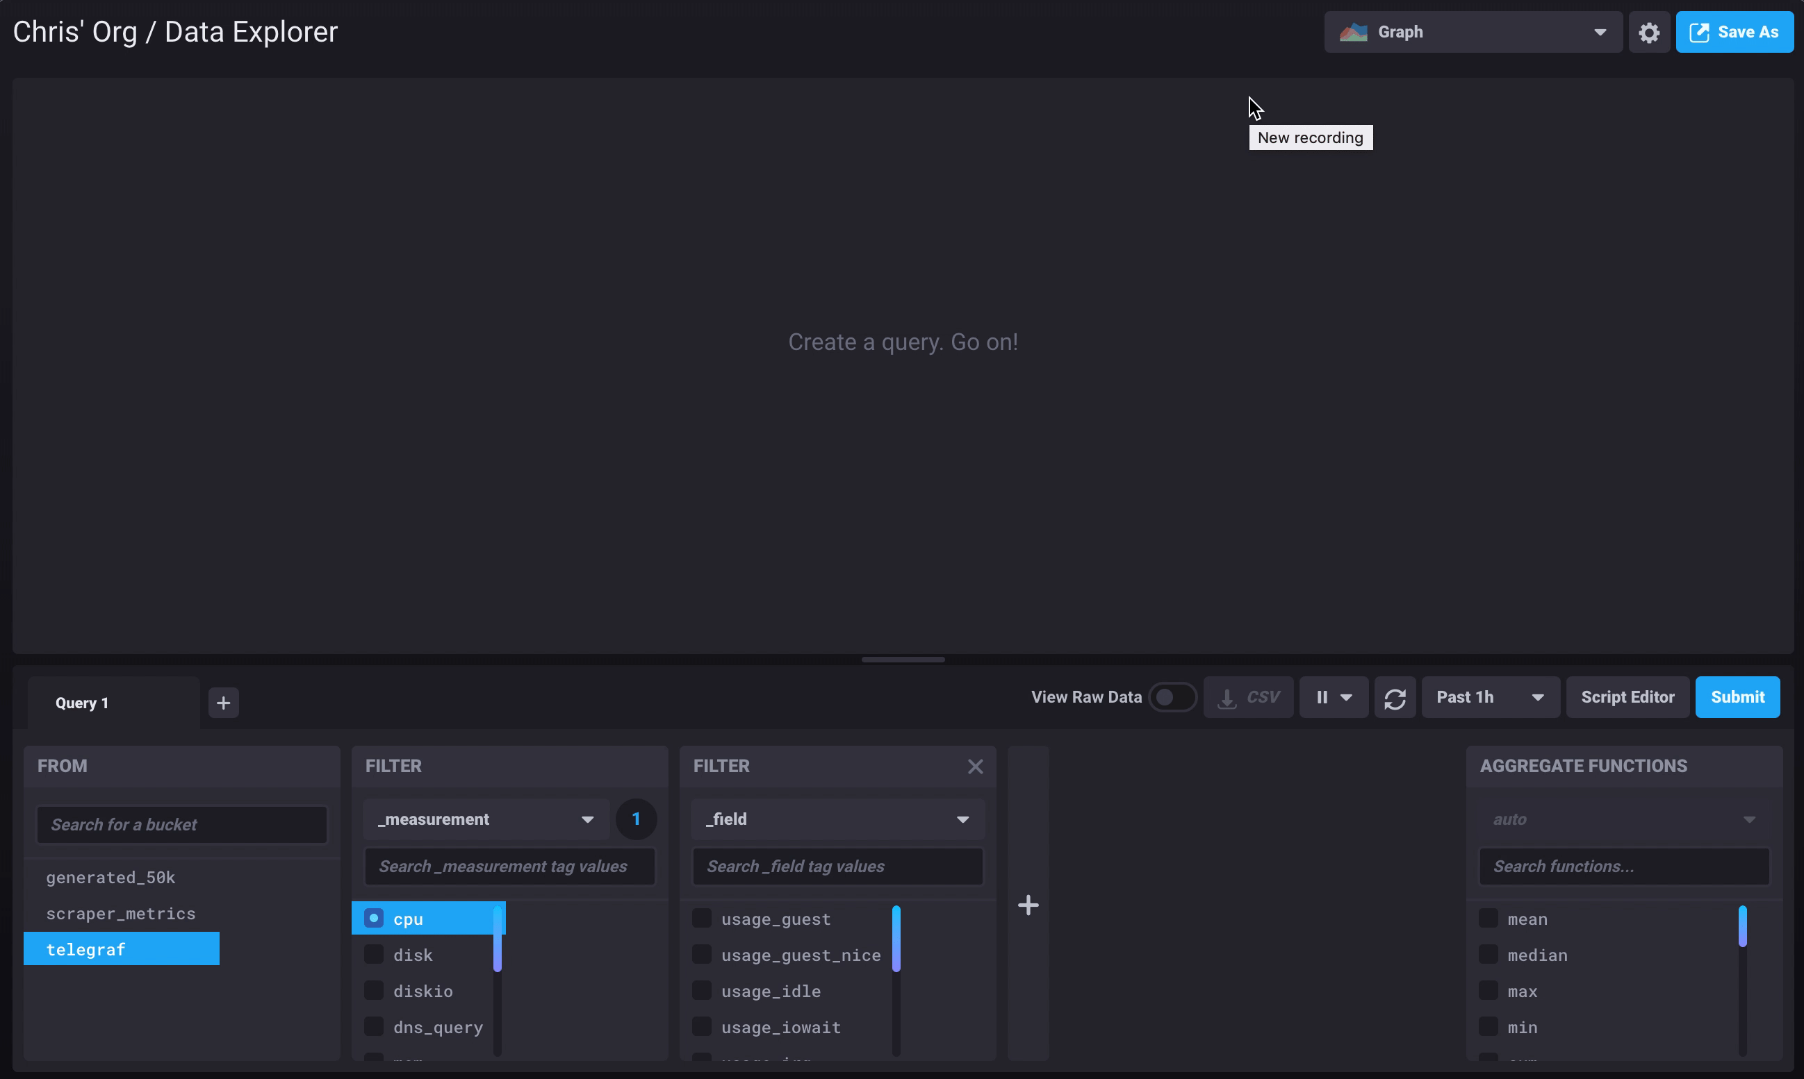1804x1079 pixels.
Task: Switch to Script Editor
Action: (1627, 698)
